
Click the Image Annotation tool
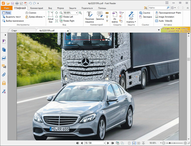pos(165,17)
